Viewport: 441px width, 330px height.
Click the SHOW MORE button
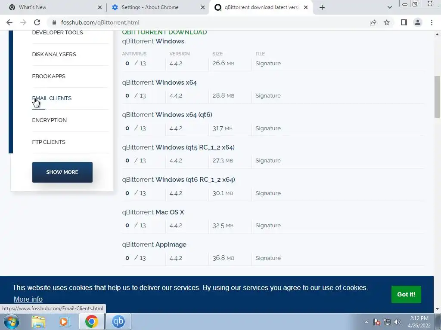(62, 172)
